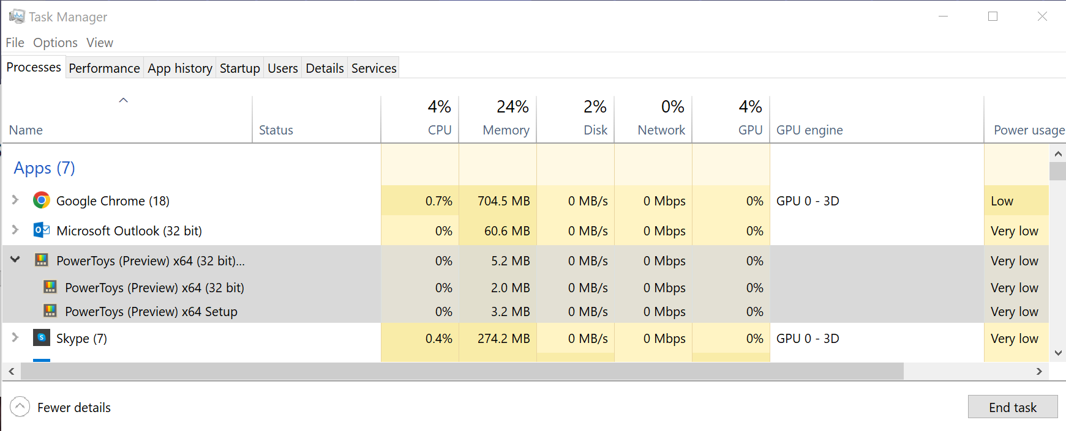Viewport: 1066px width, 431px height.
Task: Expand the Microsoft Outlook process group
Action: 15,230
